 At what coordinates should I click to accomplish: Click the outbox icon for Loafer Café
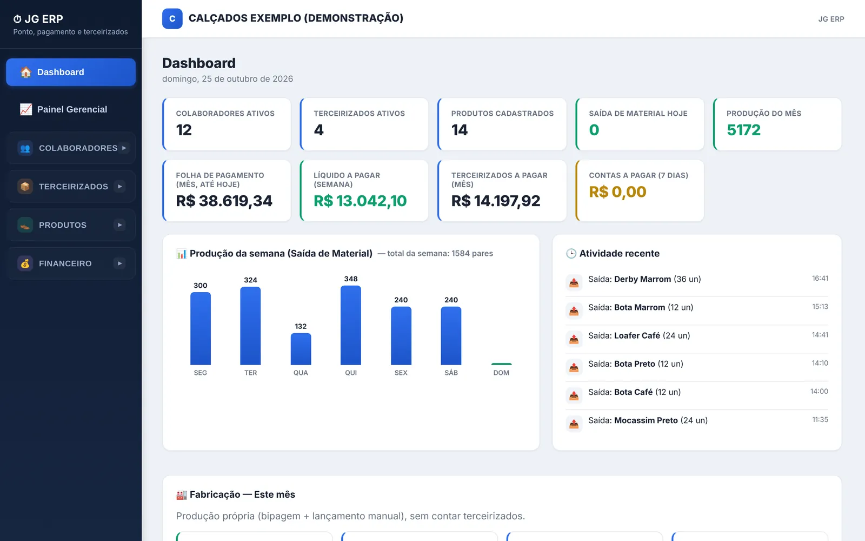[x=574, y=339]
